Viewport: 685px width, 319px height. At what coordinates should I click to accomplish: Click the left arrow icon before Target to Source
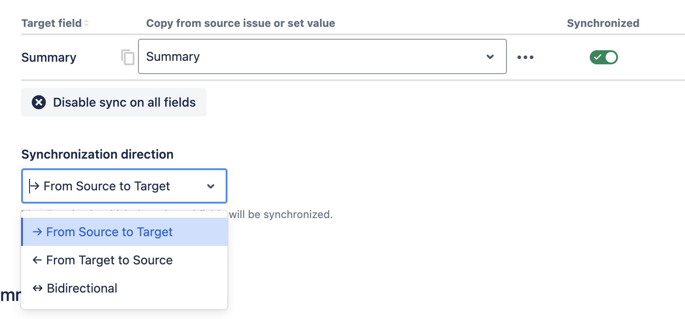(x=37, y=260)
